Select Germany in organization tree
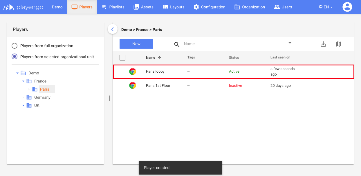Viewport: 361px width, 176px height. [42, 98]
